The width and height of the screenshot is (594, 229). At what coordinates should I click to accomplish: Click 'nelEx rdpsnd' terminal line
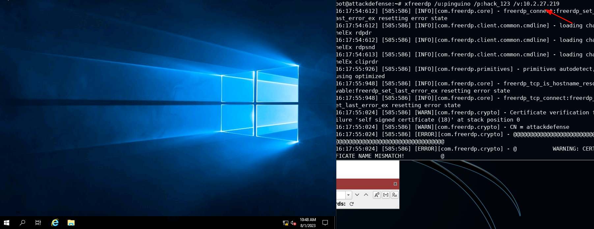point(355,47)
